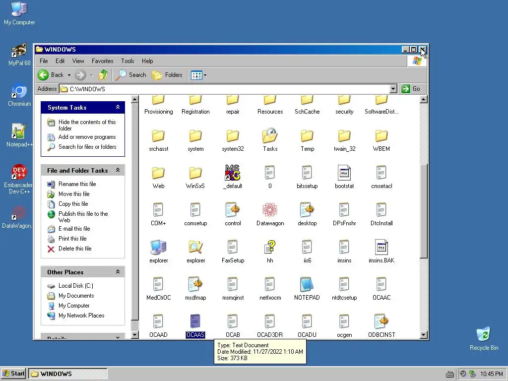Click the C:\WINDOWS address field
The width and height of the screenshot is (508, 381).
pyautogui.click(x=224, y=89)
